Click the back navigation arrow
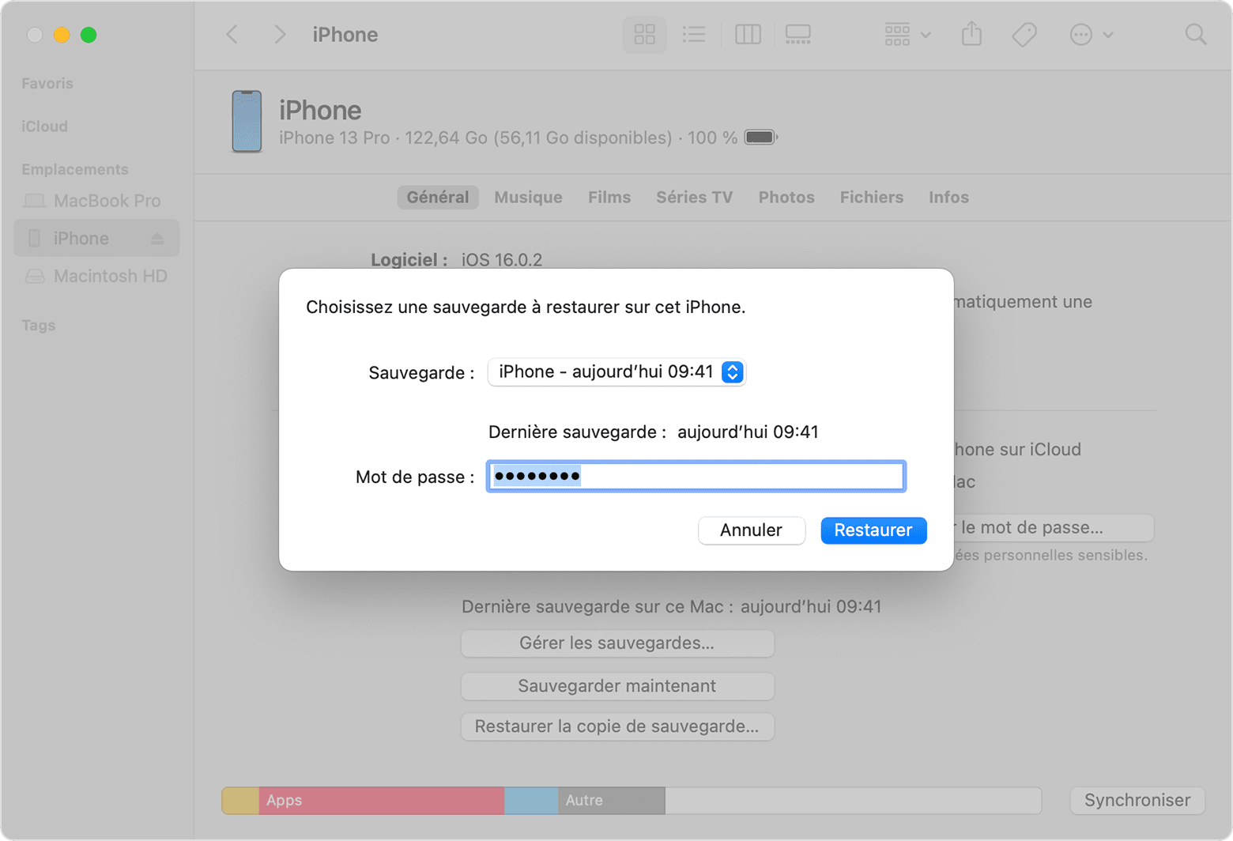This screenshot has width=1233, height=841. click(231, 34)
